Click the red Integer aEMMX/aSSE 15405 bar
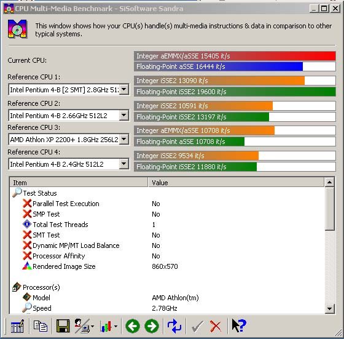 tap(235, 56)
